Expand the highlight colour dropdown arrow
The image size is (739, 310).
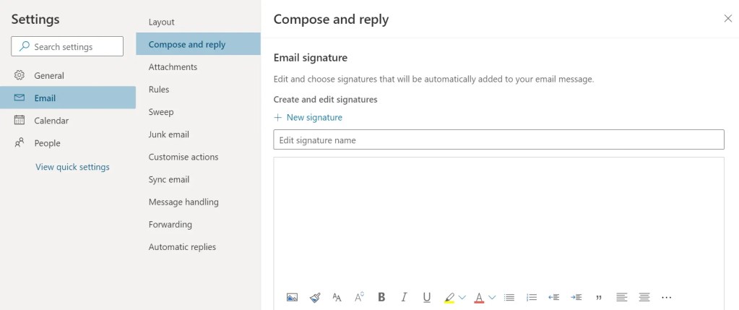click(x=462, y=297)
